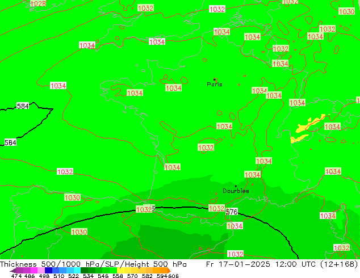The height and width of the screenshot is (278, 360).
Task: Pick the bright yellow legend swatch
Action: 120,270
